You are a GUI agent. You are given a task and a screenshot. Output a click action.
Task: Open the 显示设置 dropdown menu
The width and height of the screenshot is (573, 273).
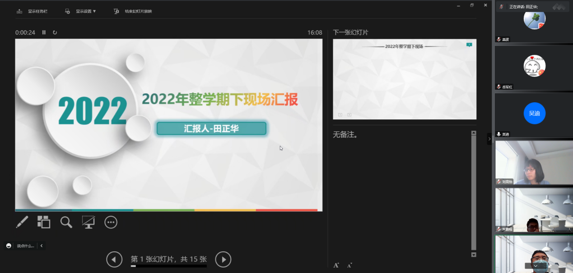click(81, 11)
